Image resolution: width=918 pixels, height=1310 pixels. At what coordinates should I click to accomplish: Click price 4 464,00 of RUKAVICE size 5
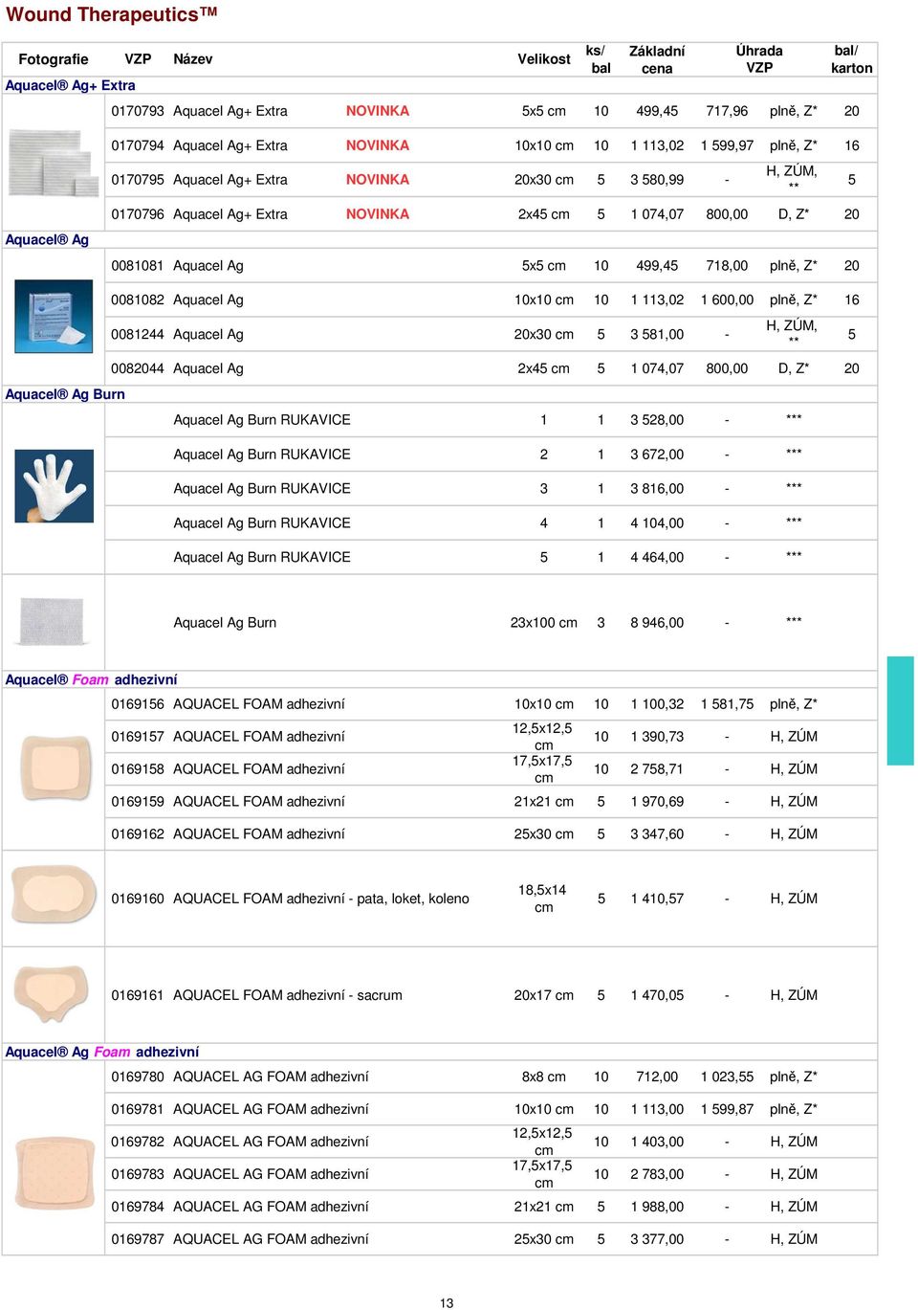(x=657, y=557)
